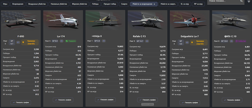Click the La-174 aircraft thumbnail image
This screenshot has height=108, width=252.
(63, 21)
